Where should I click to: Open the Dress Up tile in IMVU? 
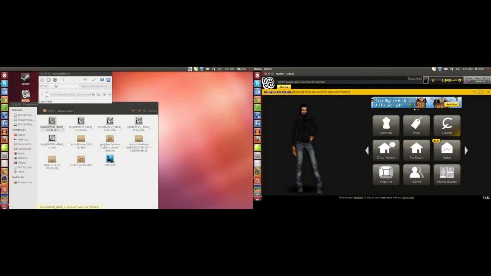coord(386,125)
